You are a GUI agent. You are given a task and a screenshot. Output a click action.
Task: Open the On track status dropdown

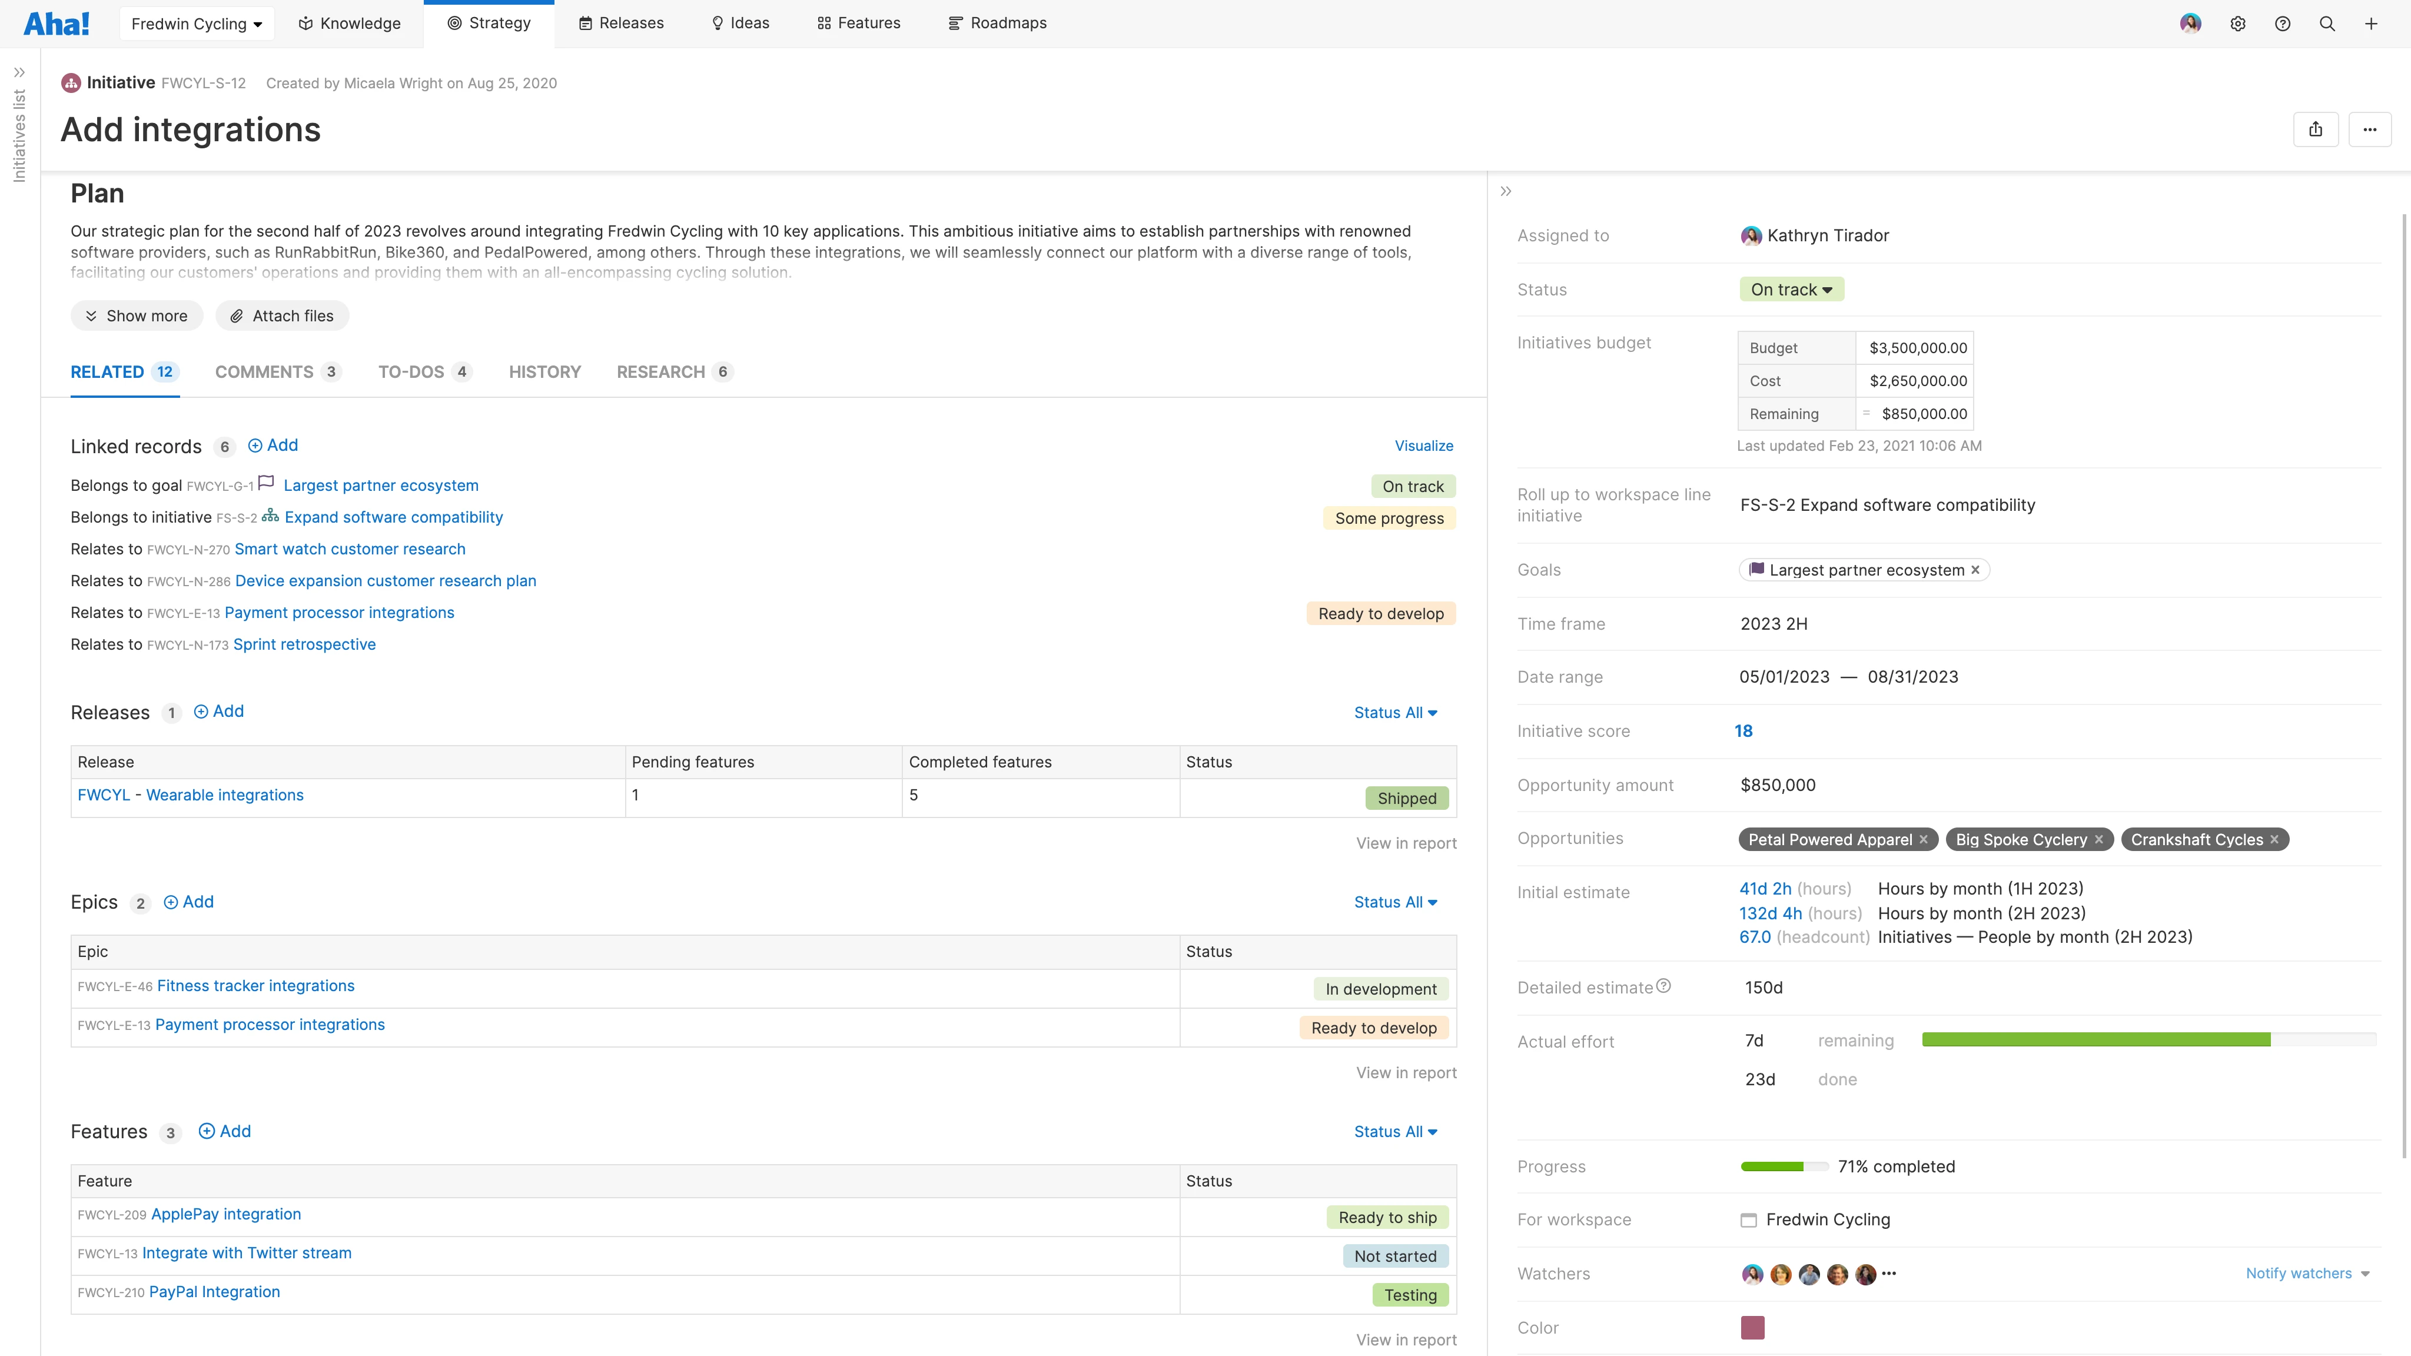[x=1789, y=289]
